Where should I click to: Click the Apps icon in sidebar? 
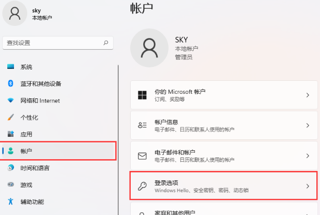tap(10, 134)
